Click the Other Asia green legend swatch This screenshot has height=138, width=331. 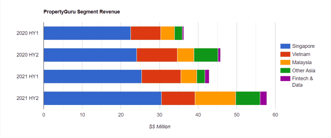point(285,70)
